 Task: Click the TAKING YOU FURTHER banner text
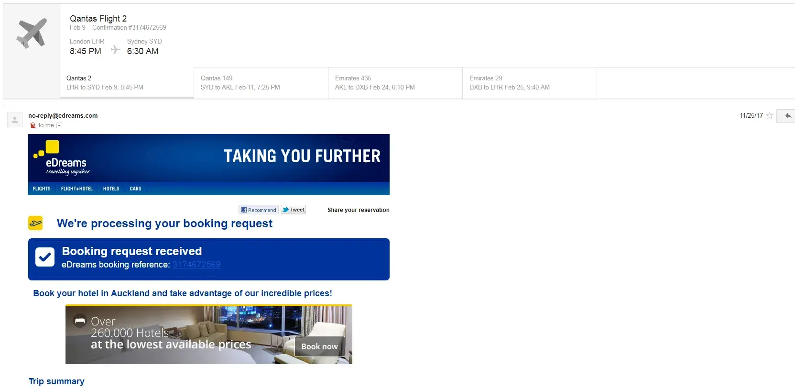tap(302, 156)
